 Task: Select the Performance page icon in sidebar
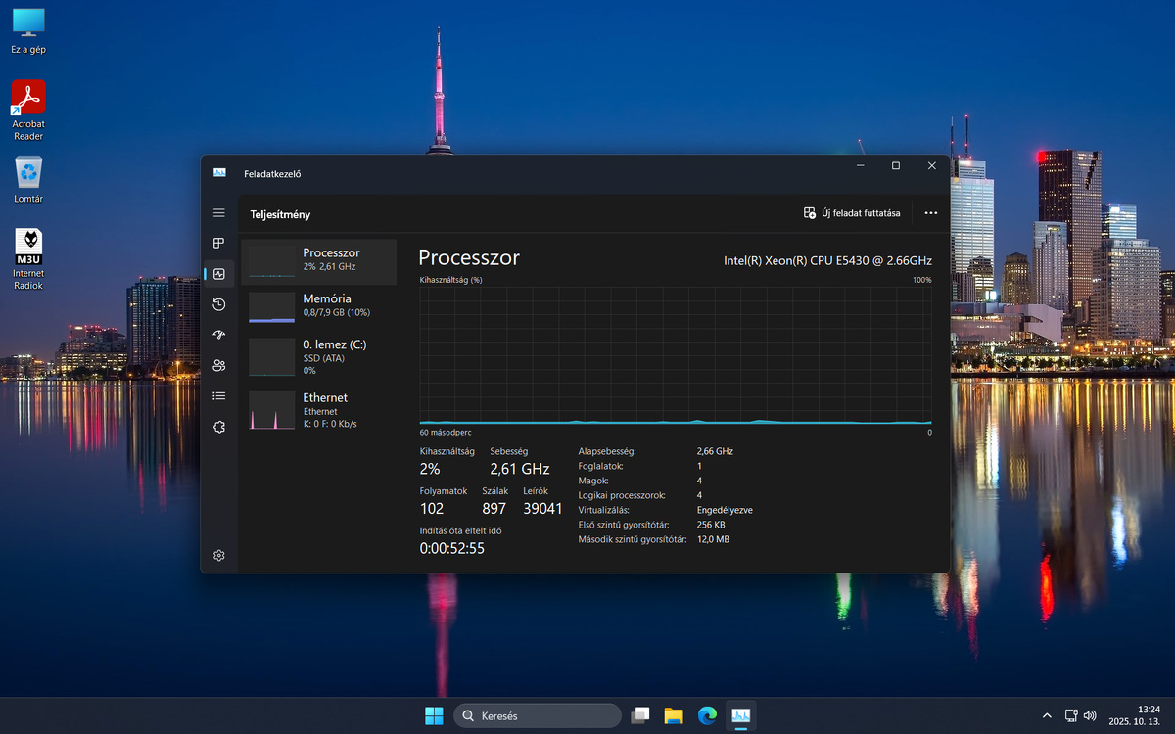[x=219, y=274]
